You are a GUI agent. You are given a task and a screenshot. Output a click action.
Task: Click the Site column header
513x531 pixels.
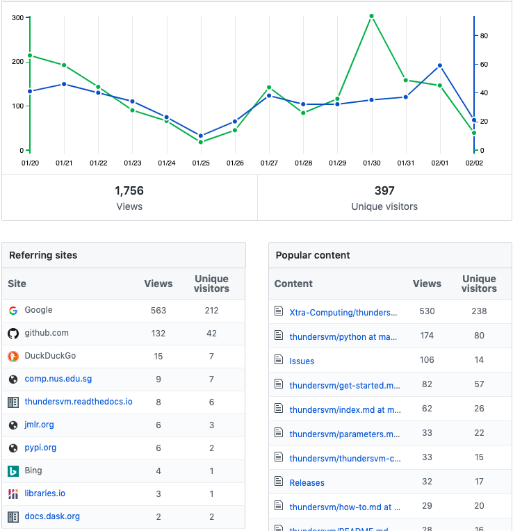pos(17,284)
